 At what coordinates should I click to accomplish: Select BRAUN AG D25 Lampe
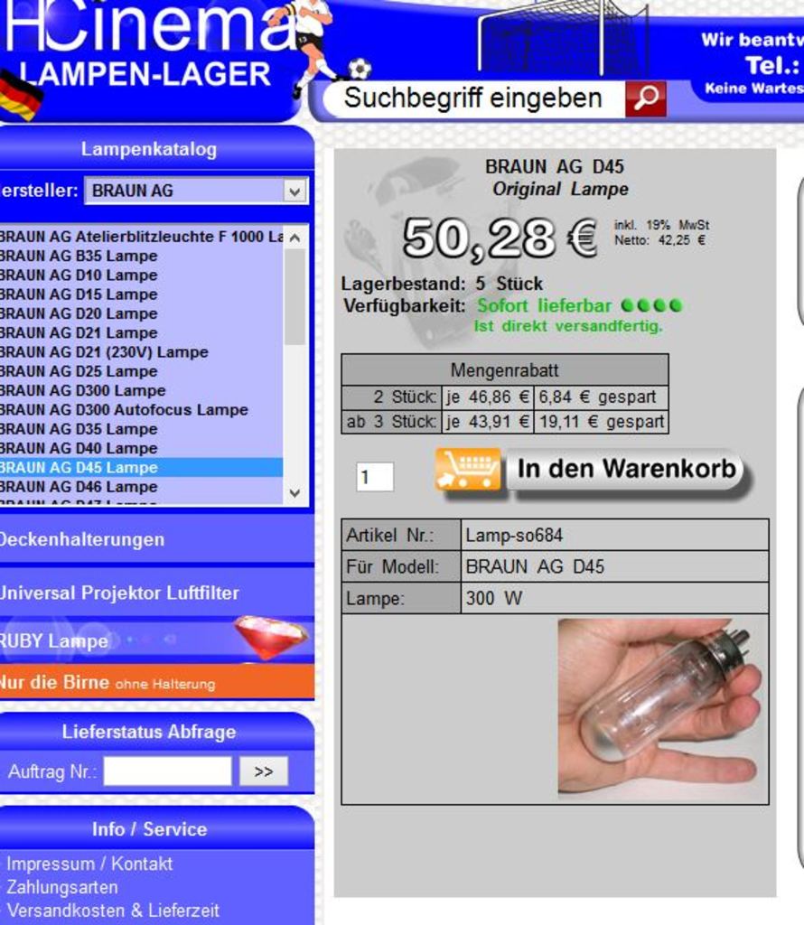pos(142,371)
